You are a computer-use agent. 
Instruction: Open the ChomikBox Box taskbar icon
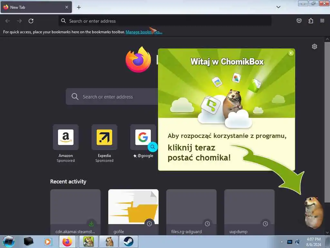(x=88, y=242)
